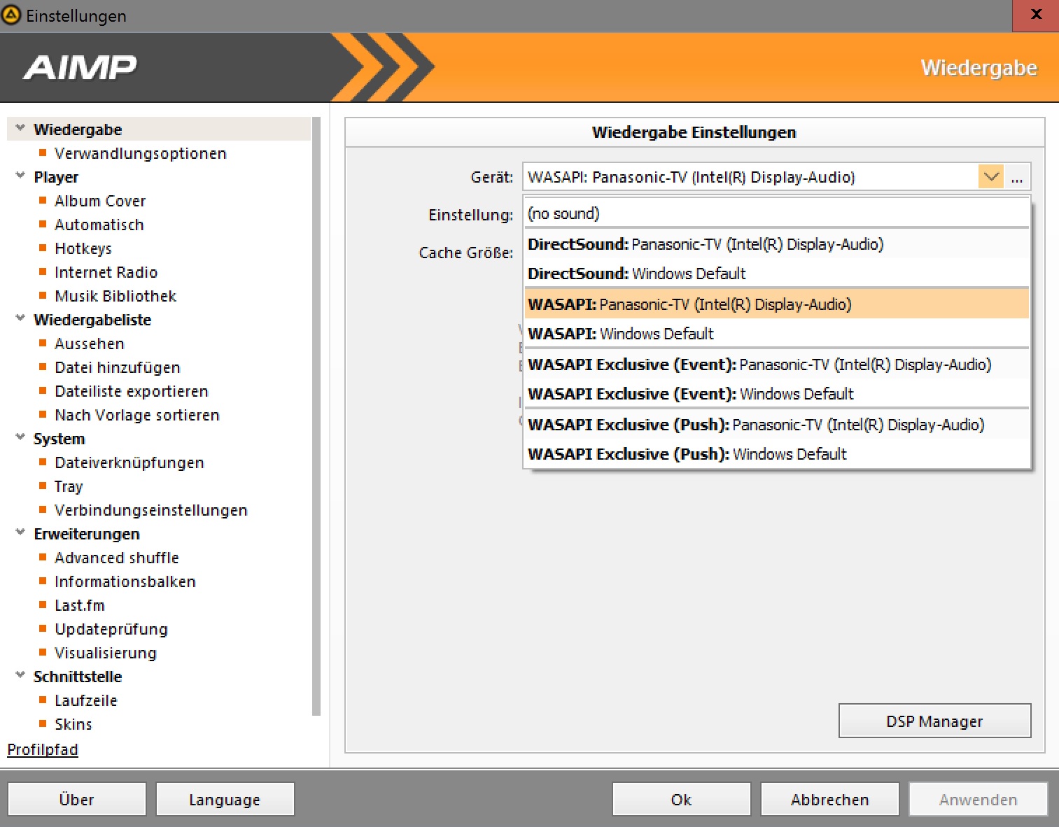The height and width of the screenshot is (827, 1059).
Task: Open Internet Radio settings
Action: tap(106, 272)
